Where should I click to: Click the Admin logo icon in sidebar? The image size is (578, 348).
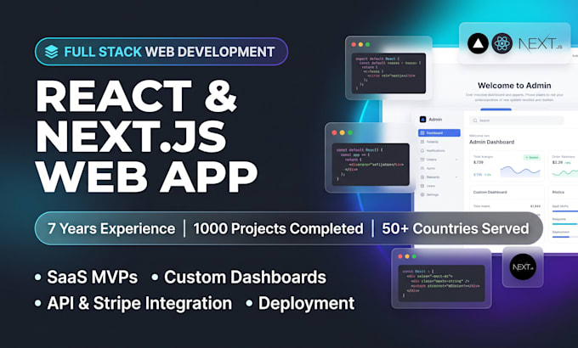click(x=422, y=120)
